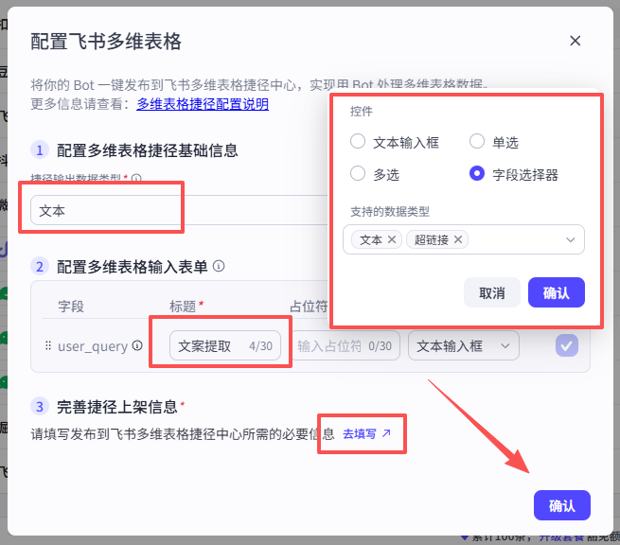Screen dimensions: 620x545
Task: Toggle the checkbox at end of user_query row
Action: 567,345
